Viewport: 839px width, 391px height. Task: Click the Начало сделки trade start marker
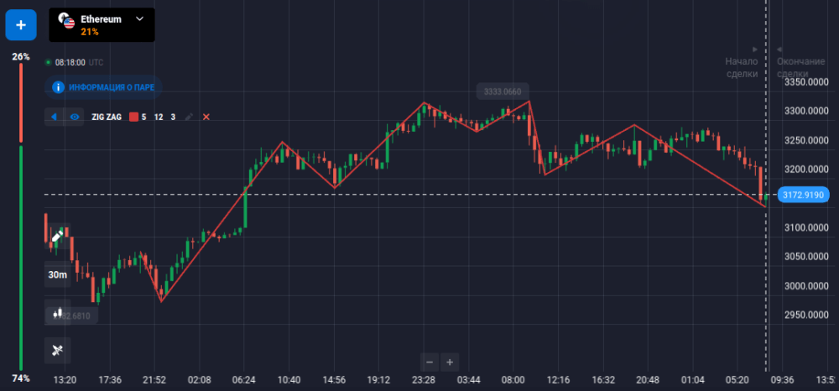click(742, 67)
